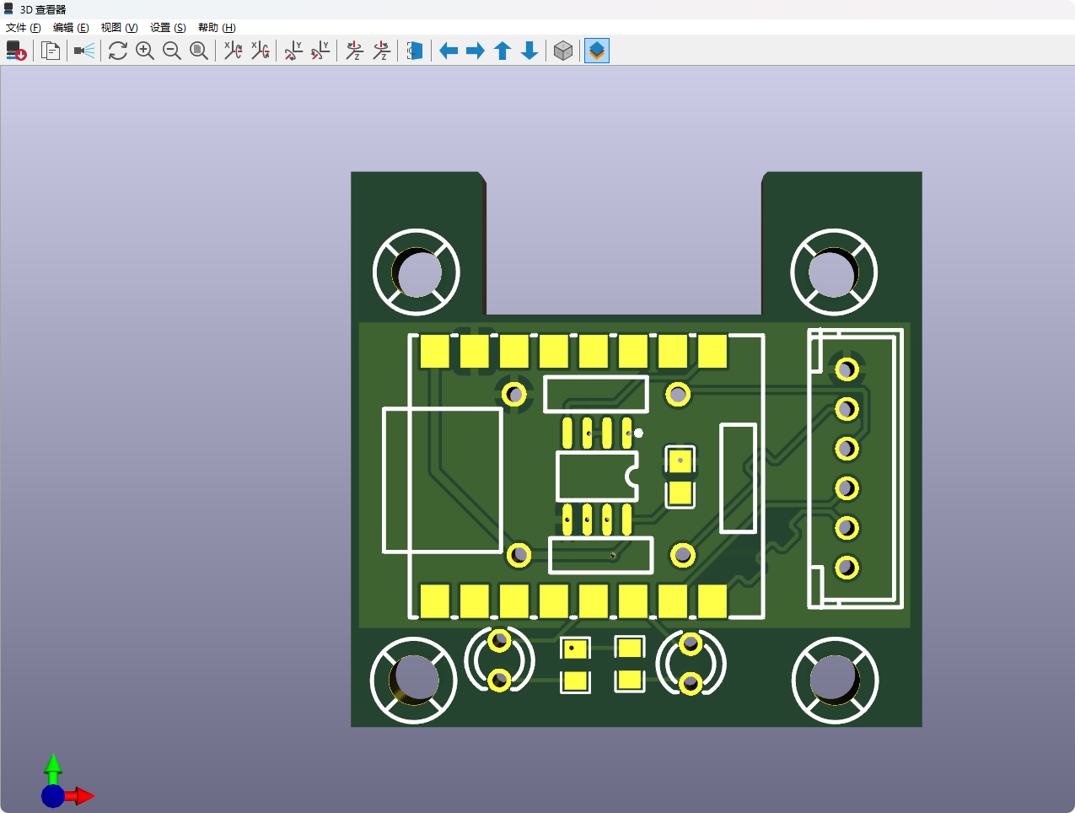Open the 设置 (S) menu

(168, 28)
